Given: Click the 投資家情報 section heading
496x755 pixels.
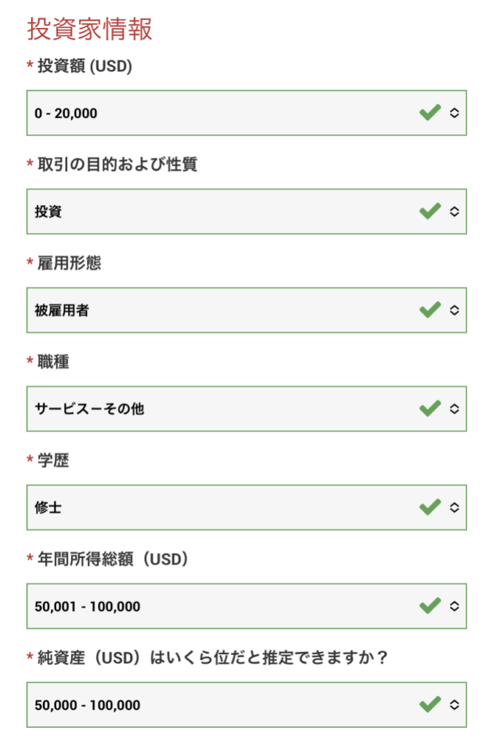Looking at the screenshot, I should point(90,29).
